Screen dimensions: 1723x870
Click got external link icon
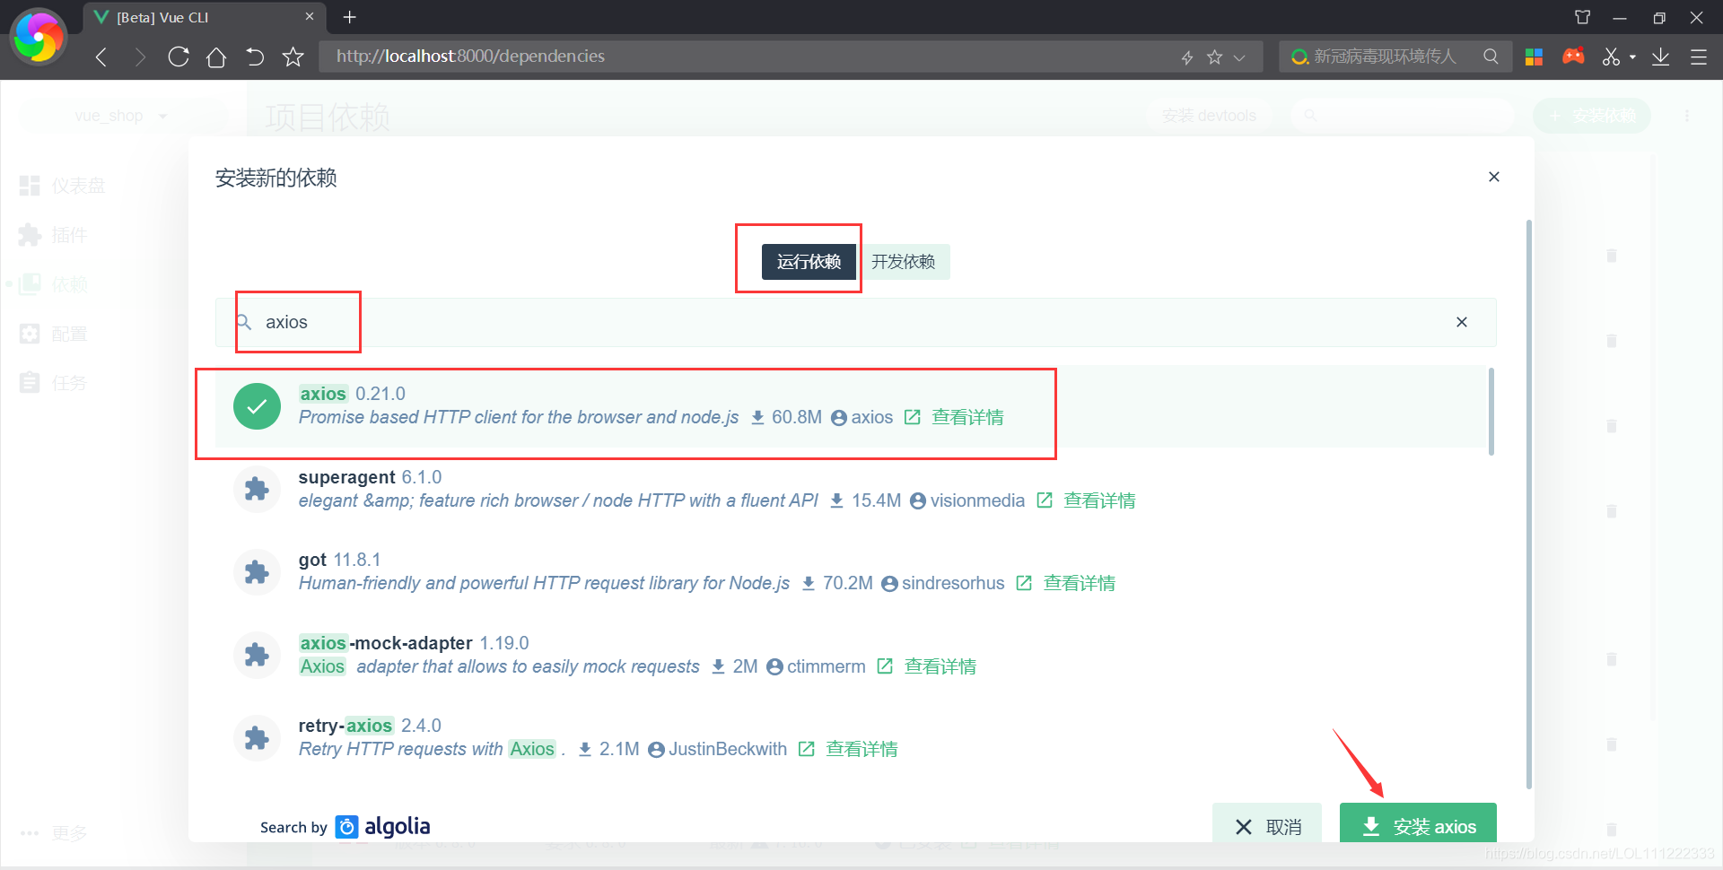pyautogui.click(x=1024, y=583)
